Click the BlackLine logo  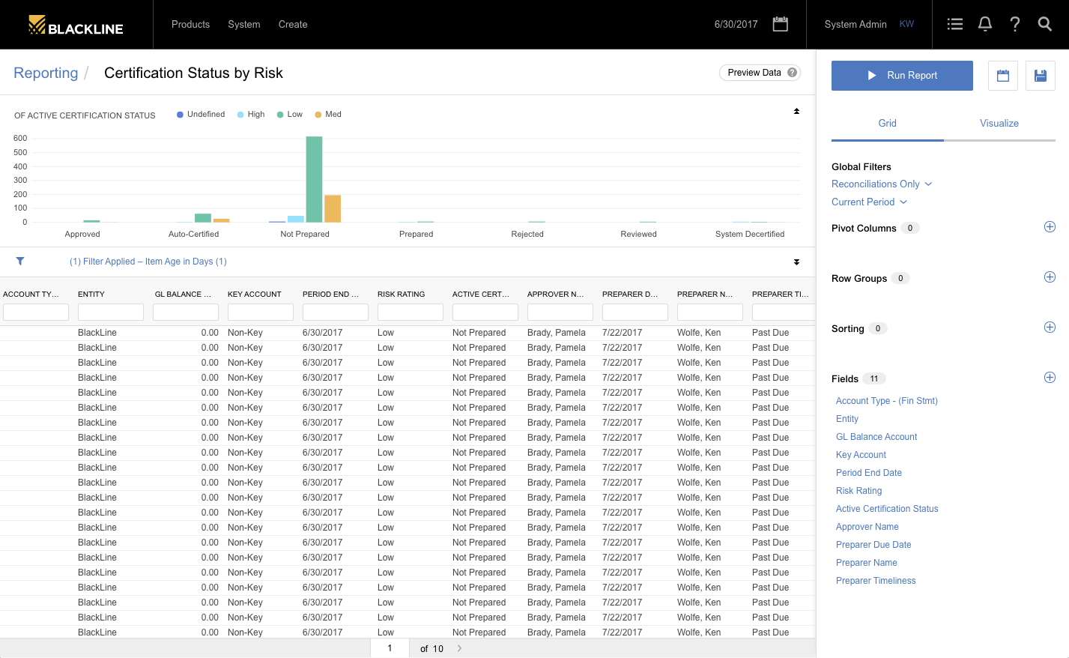click(76, 25)
